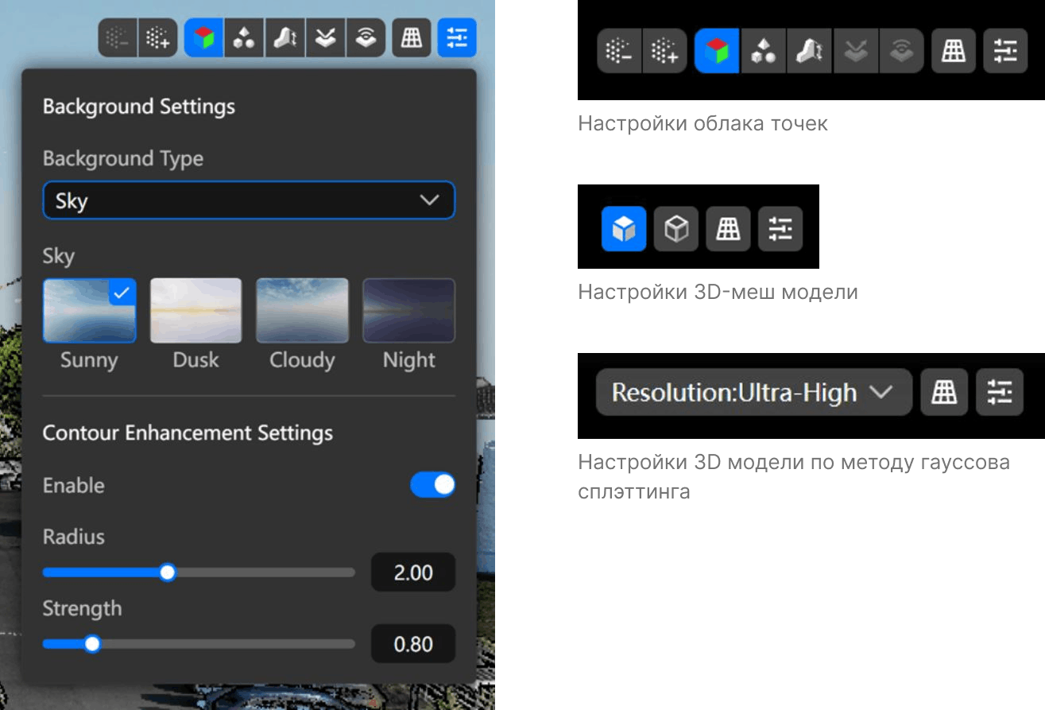This screenshot has width=1045, height=710.
Task: Open settings sliders icon beside Resolution dropdown
Action: tap(999, 392)
